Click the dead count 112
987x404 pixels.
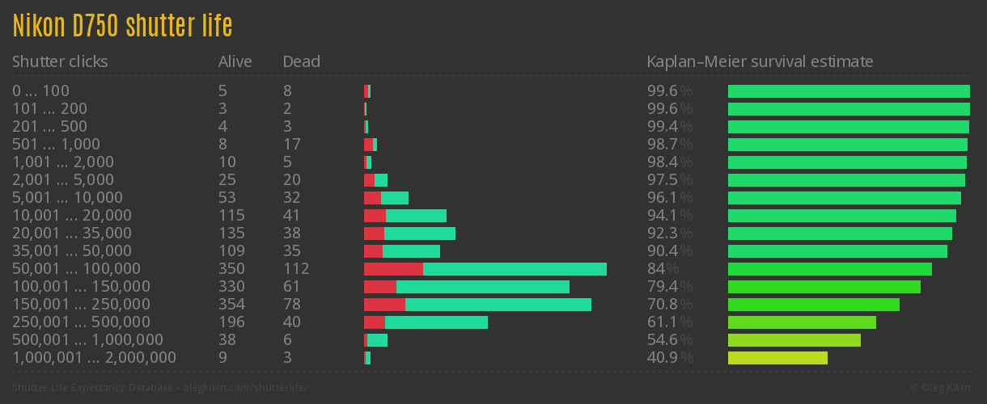point(296,269)
